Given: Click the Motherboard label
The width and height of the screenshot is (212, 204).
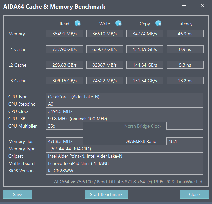Looking at the screenshot, I should pos(21,163).
